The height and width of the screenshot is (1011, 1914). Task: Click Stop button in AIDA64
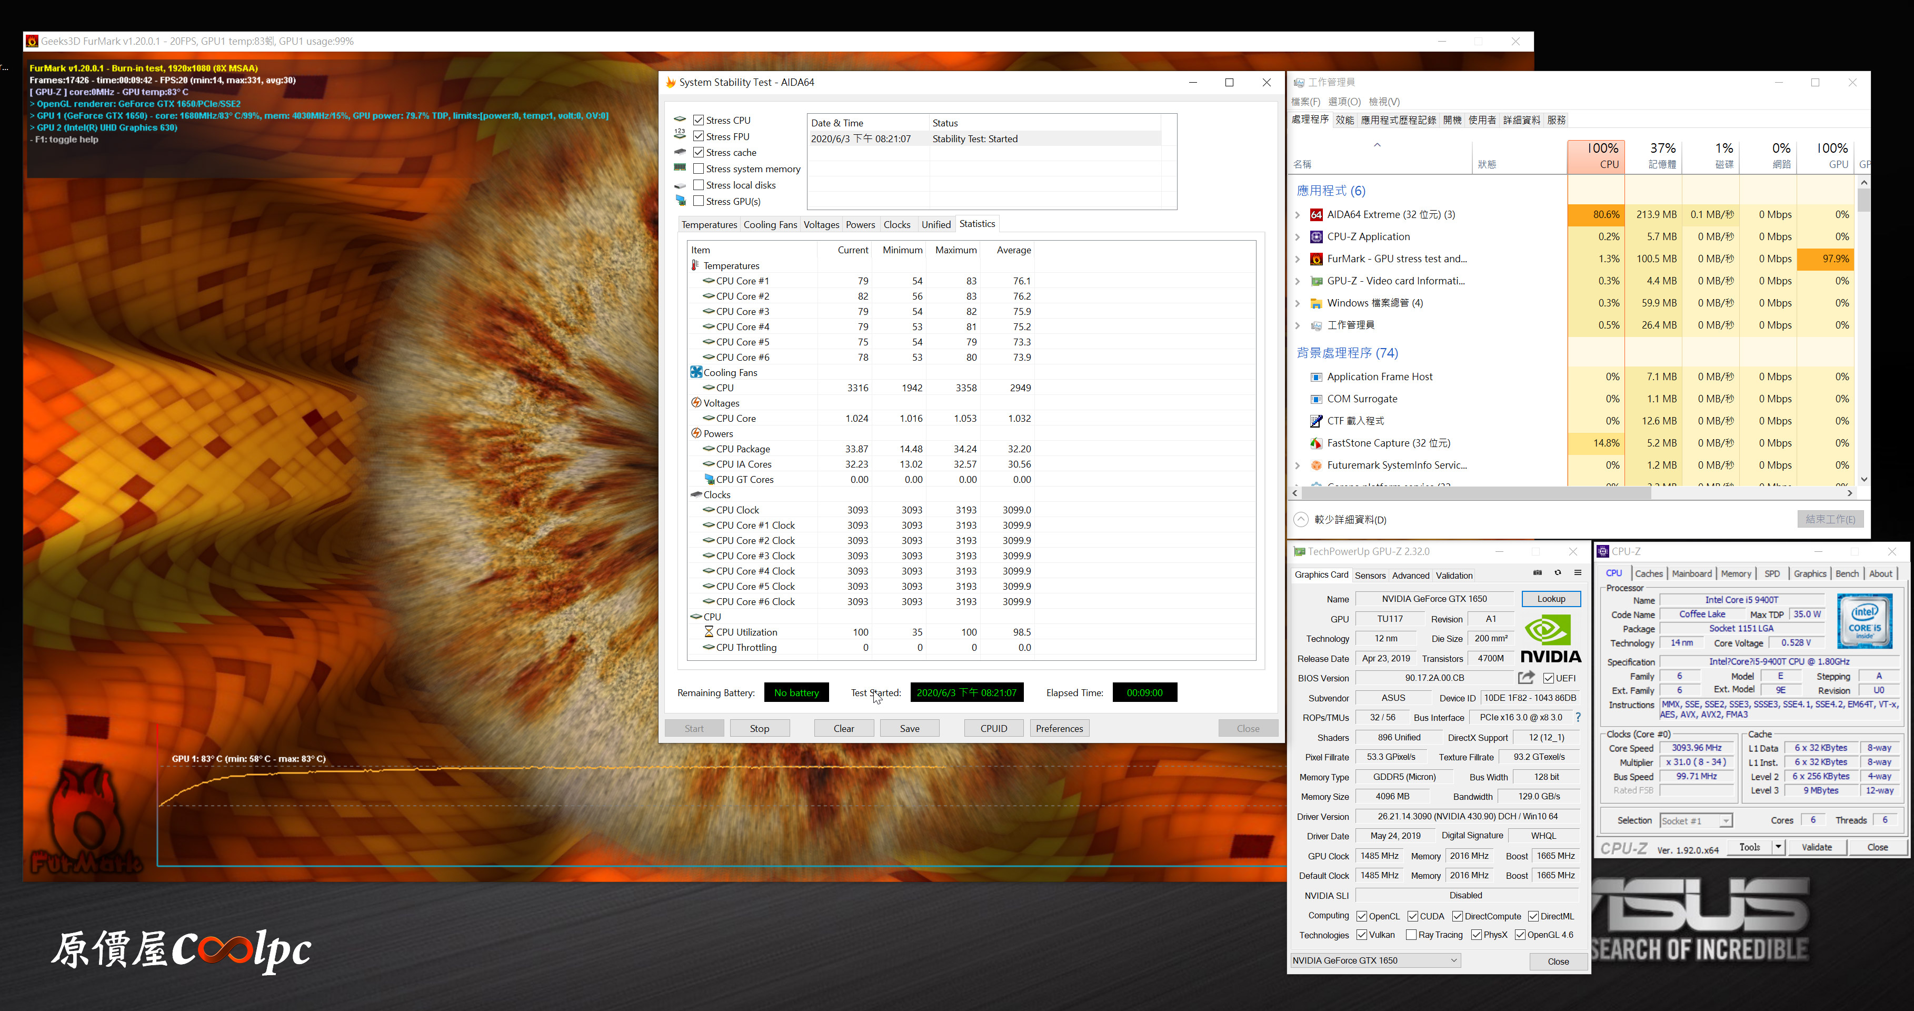click(760, 729)
